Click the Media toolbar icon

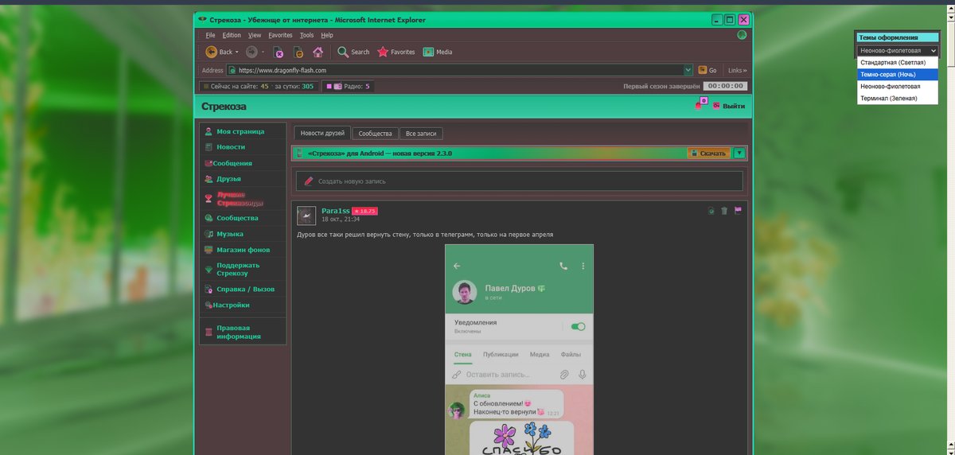[428, 52]
